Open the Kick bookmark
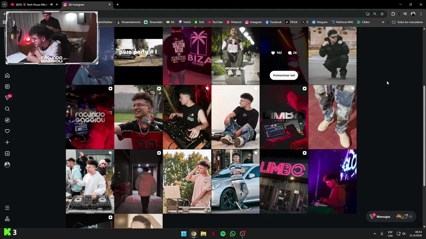Image resolution: width=426 pixels, height=239 pixels. tap(199, 22)
